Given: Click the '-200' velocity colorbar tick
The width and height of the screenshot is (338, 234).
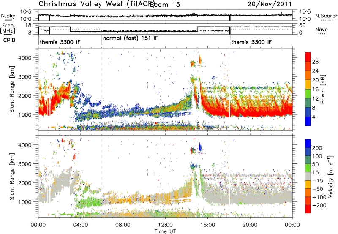Looking at the screenshot, I should [x=319, y=205].
